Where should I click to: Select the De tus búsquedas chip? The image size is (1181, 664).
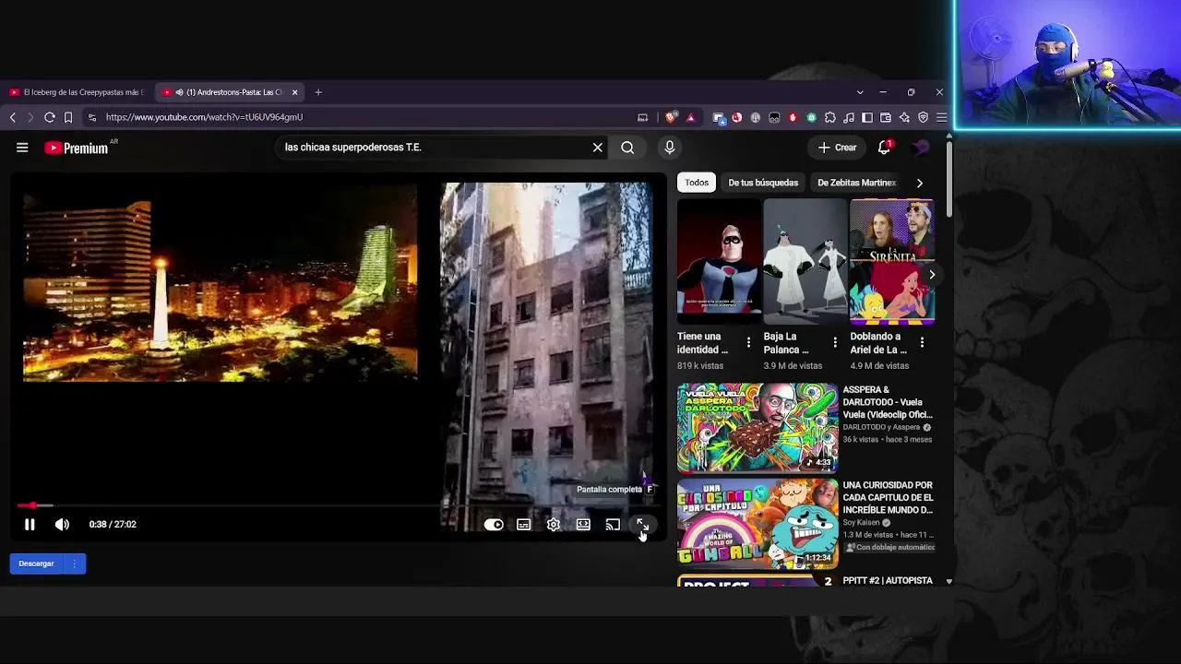(763, 183)
